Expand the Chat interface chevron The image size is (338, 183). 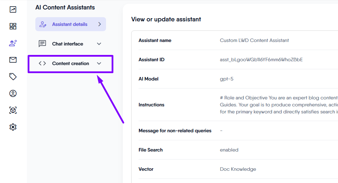[x=99, y=44]
